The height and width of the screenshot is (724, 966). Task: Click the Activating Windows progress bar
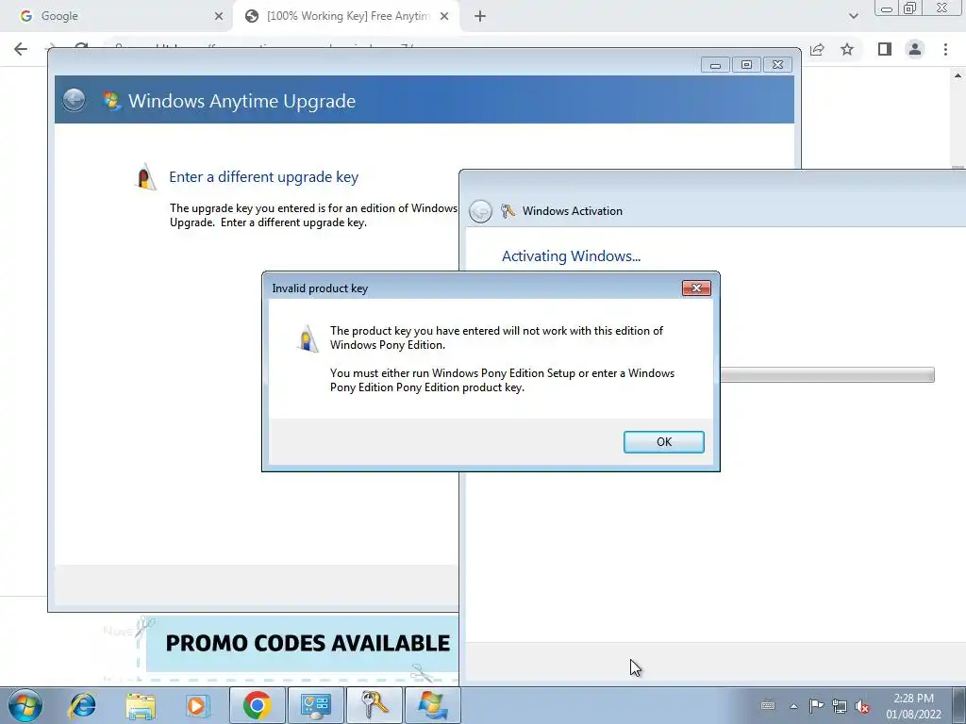pyautogui.click(x=827, y=374)
